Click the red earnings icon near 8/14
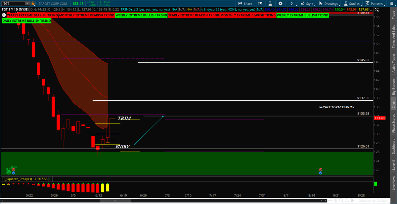 [x=321, y=169]
